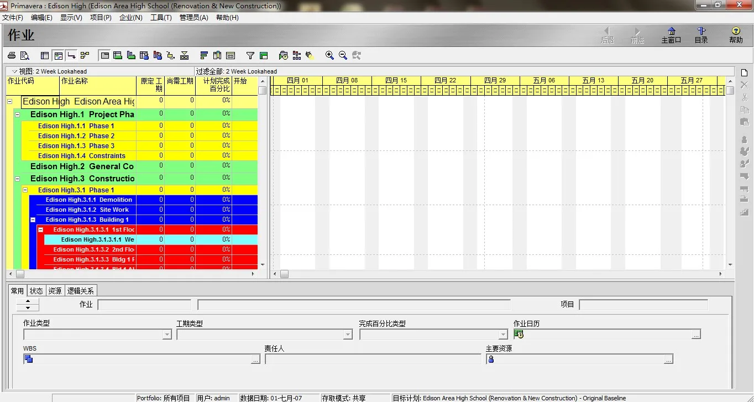Switch to the 资源 tab
The image size is (754, 402).
click(x=55, y=291)
